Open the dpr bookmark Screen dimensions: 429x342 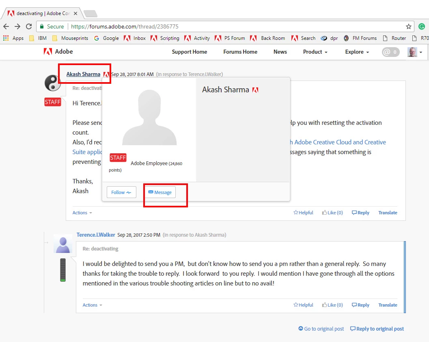pos(330,38)
